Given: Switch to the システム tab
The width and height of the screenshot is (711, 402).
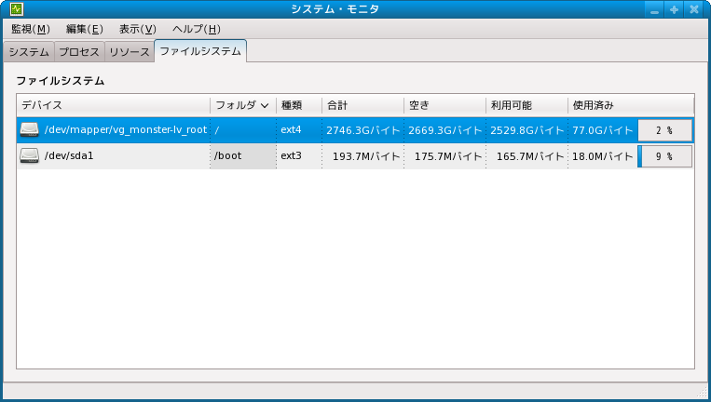Looking at the screenshot, I should [x=29, y=52].
